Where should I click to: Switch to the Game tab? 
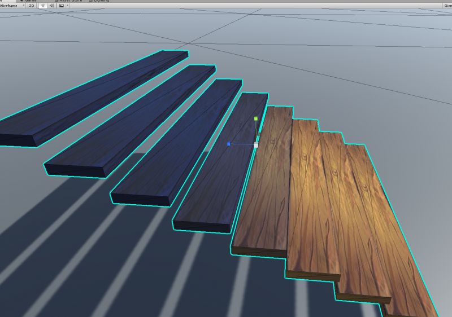(31, 1)
